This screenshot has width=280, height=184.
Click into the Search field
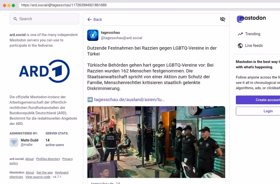[x=44, y=19]
